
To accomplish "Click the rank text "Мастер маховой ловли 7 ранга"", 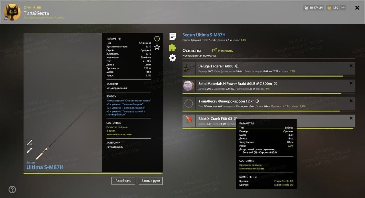I will tap(44, 18).
